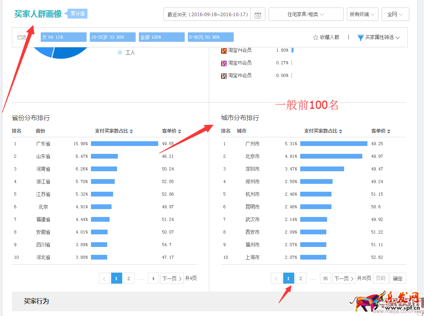
Task: Expand the 住宅家具>柜类 category dropdown
Action: coord(306,15)
